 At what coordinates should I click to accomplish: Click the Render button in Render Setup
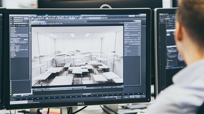point(26,18)
